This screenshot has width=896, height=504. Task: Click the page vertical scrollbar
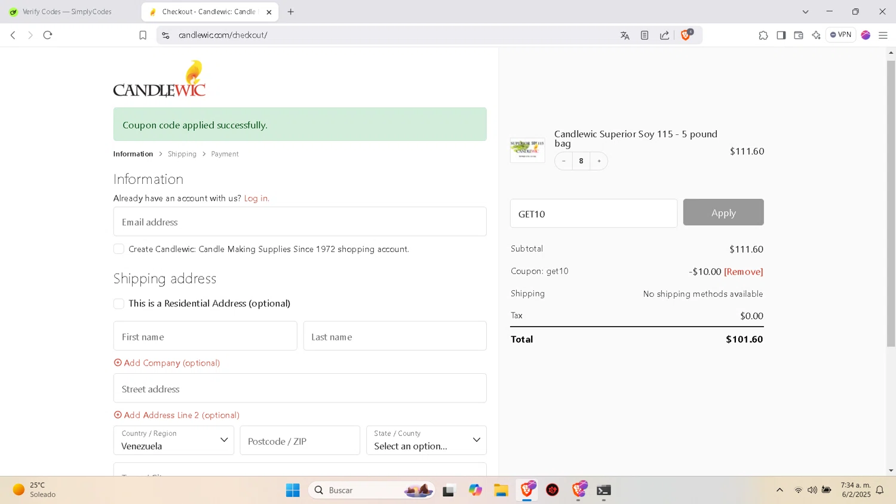pos(891,203)
